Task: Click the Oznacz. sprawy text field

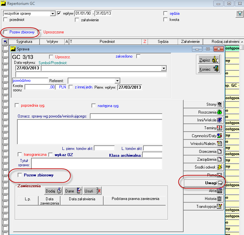Action: coord(126,116)
